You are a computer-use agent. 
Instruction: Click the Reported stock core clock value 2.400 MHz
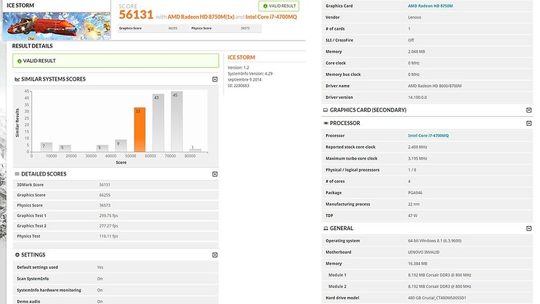pyautogui.click(x=417, y=147)
